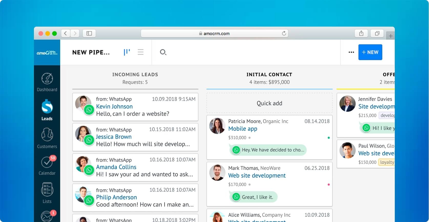Screen dimensions: 429x222
Task: Open the Dashboard from the sidebar
Action: point(47,82)
